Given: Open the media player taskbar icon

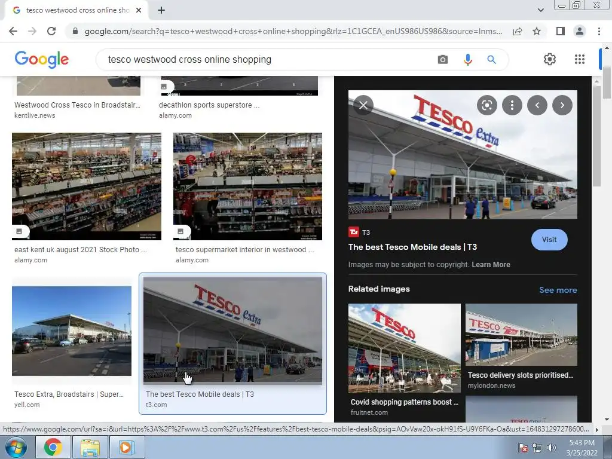Looking at the screenshot, I should pyautogui.click(x=127, y=447).
